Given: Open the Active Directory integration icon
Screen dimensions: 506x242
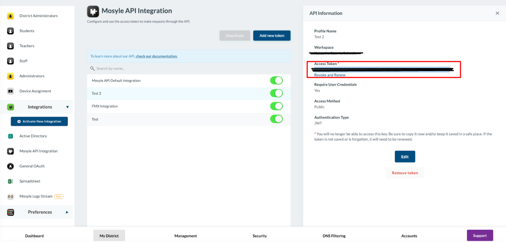Looking at the screenshot, I should pos(10,136).
